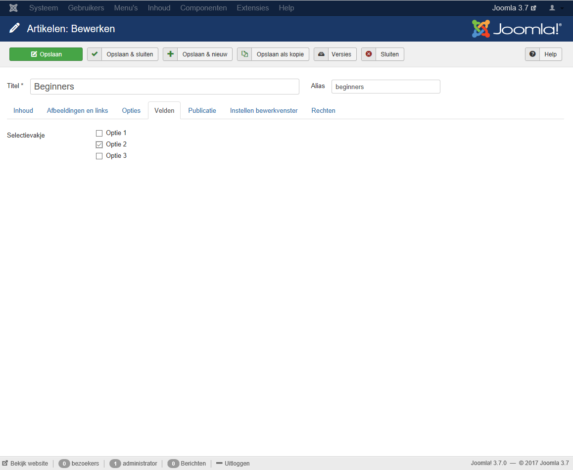Open the Joomla 3.7 site link
Viewport: 573px width, 470px height.
coord(514,8)
